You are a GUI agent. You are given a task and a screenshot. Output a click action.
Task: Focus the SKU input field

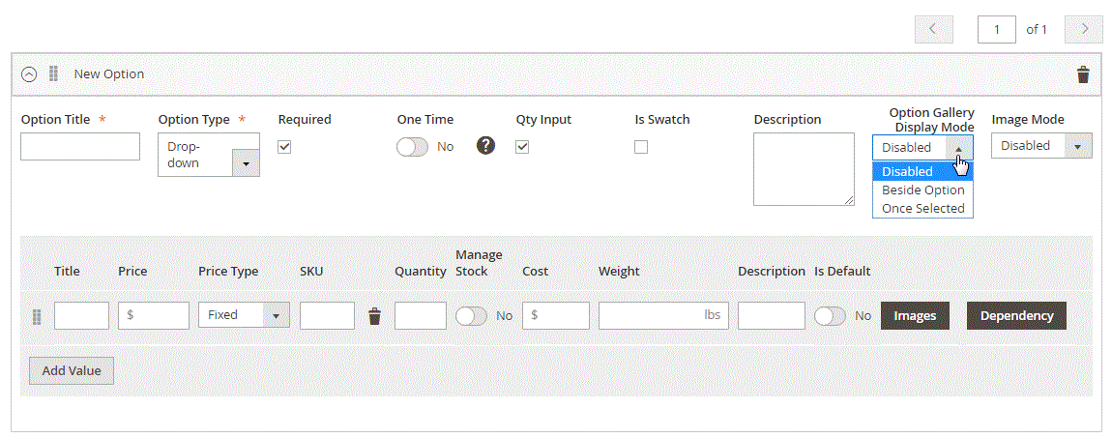[x=327, y=315]
